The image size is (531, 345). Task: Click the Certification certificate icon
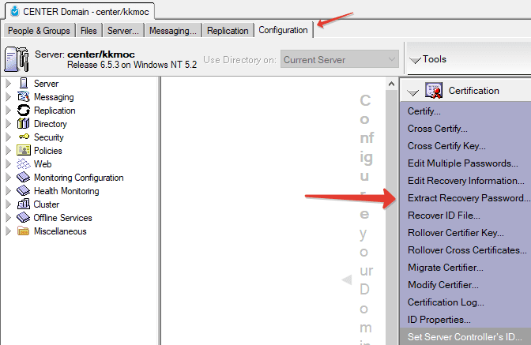pyautogui.click(x=434, y=91)
